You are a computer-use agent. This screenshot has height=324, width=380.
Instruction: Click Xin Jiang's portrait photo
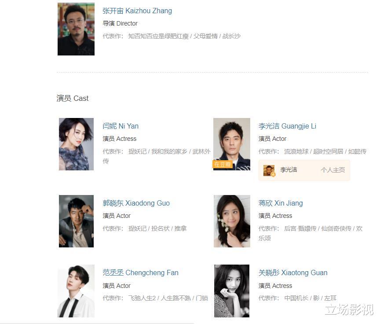pyautogui.click(x=232, y=221)
